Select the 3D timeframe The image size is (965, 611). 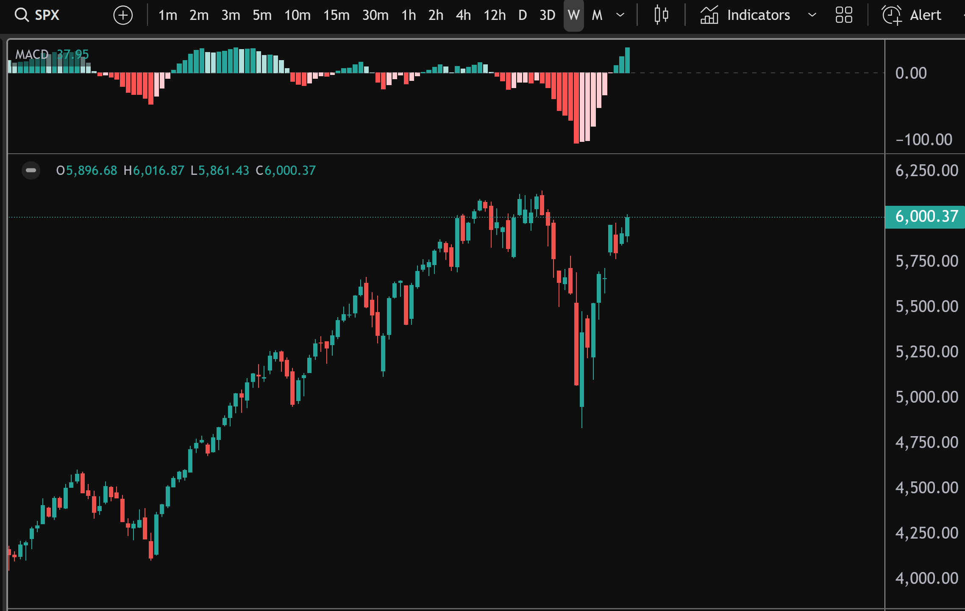click(x=547, y=15)
